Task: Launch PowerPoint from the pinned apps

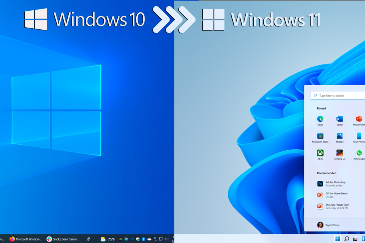Action: click(x=358, y=119)
